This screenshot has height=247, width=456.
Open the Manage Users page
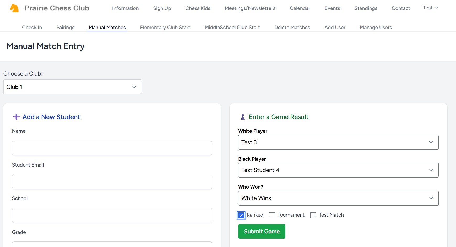tap(376, 28)
